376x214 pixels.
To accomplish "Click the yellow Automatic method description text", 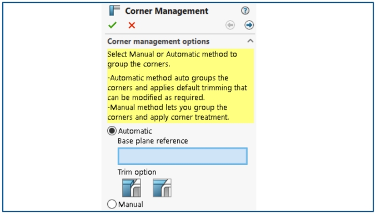I will click(177, 88).
